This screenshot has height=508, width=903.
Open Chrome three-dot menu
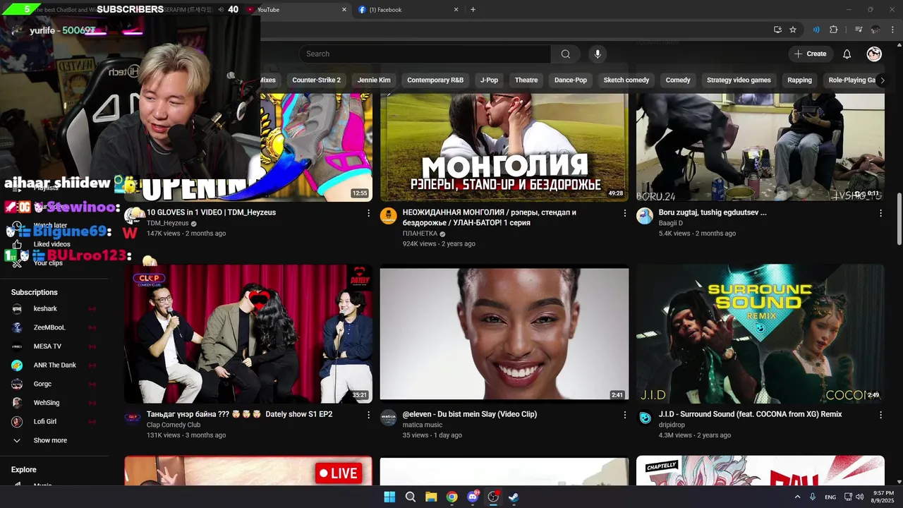pyautogui.click(x=892, y=30)
